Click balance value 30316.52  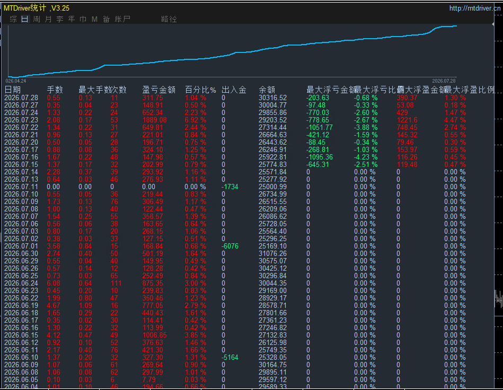tap(272, 98)
